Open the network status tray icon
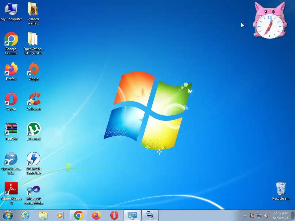295x221 pixels. (x=259, y=216)
